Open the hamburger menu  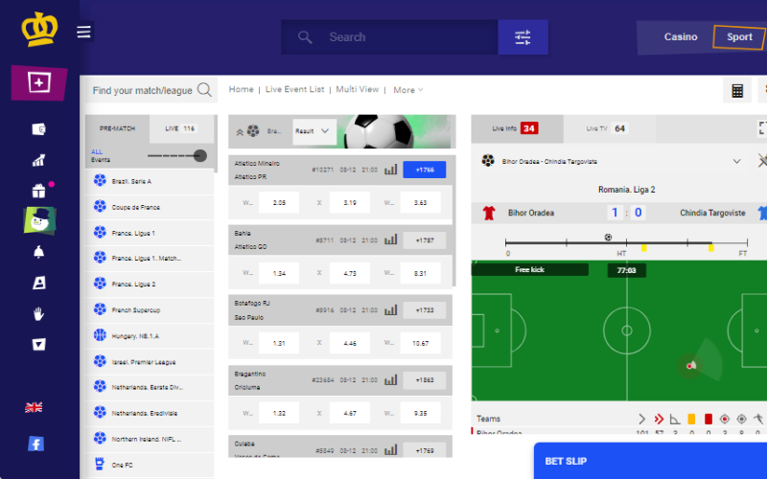tap(83, 32)
